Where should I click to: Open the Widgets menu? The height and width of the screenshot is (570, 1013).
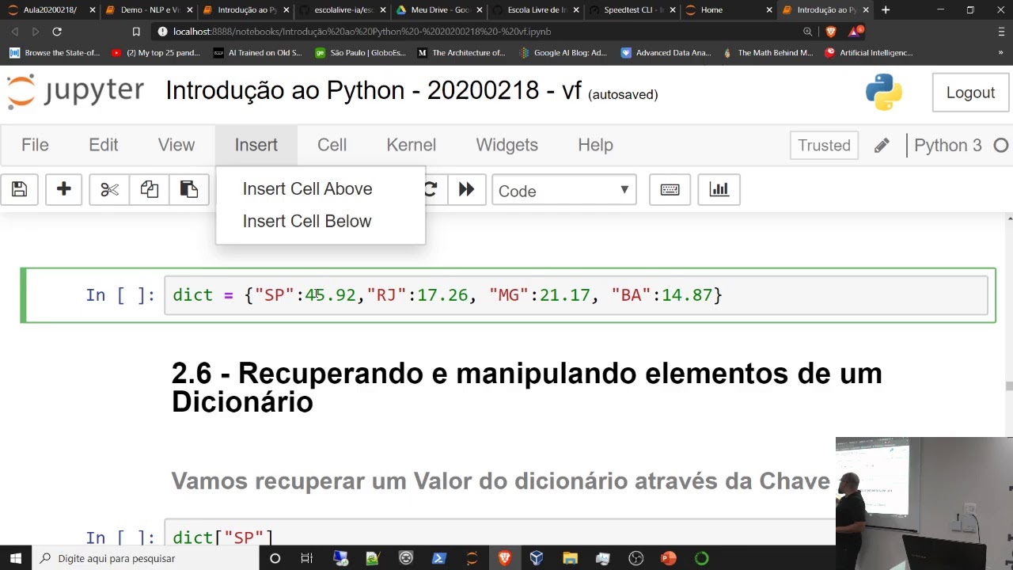click(506, 145)
